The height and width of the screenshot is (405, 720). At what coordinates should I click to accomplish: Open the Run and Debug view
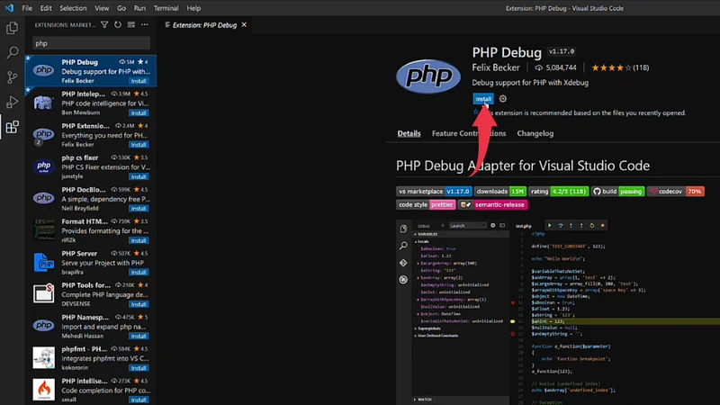point(13,102)
